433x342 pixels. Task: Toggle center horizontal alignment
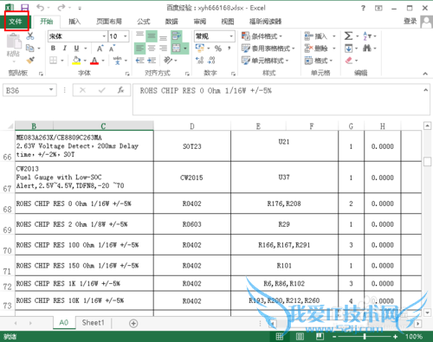(x=152, y=48)
